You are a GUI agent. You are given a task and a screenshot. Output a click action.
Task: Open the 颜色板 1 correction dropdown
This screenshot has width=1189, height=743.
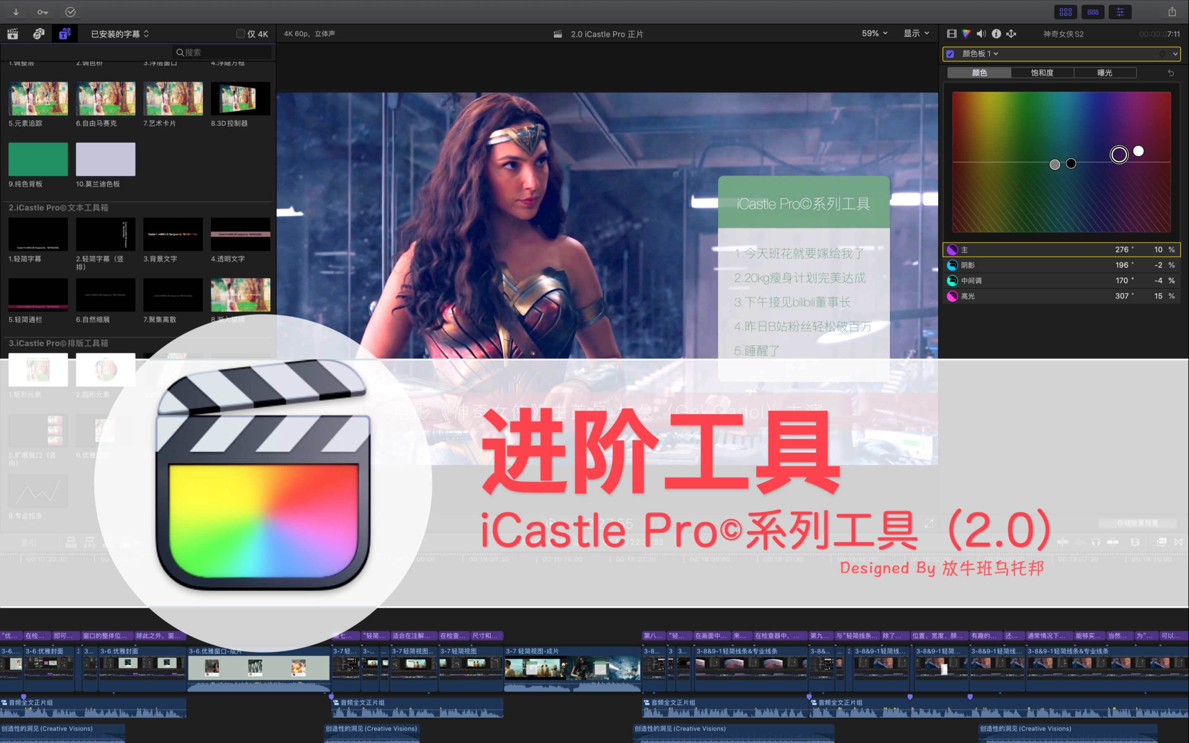pyautogui.click(x=980, y=54)
